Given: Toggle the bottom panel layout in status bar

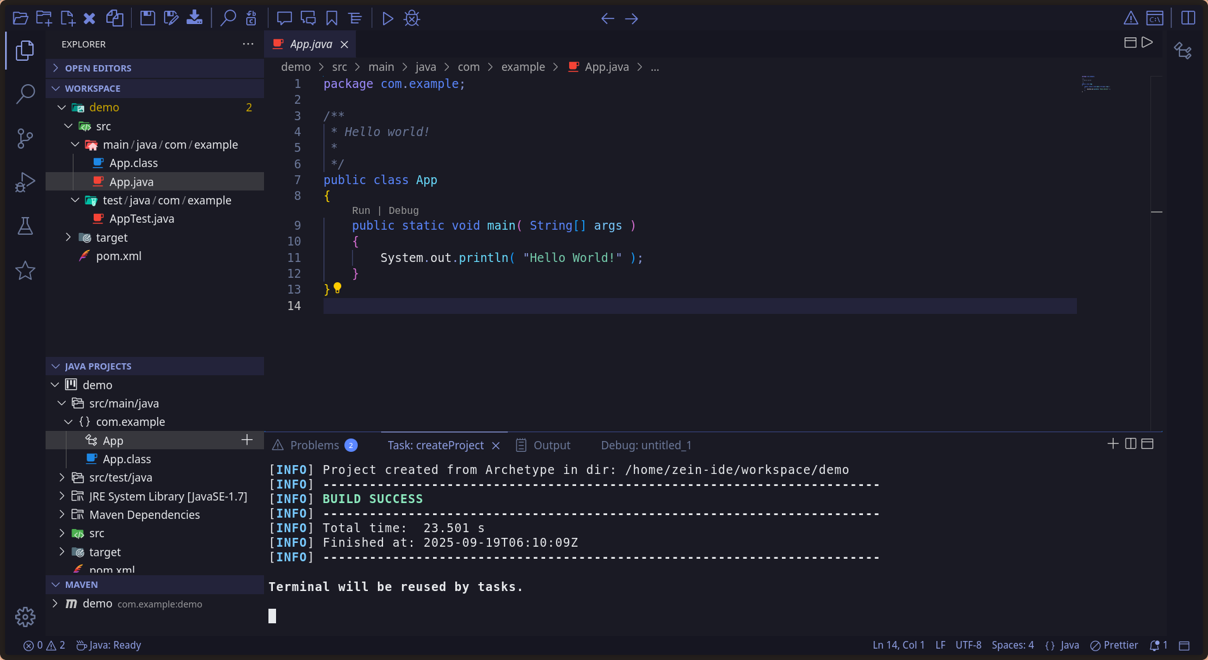Looking at the screenshot, I should click(1184, 645).
